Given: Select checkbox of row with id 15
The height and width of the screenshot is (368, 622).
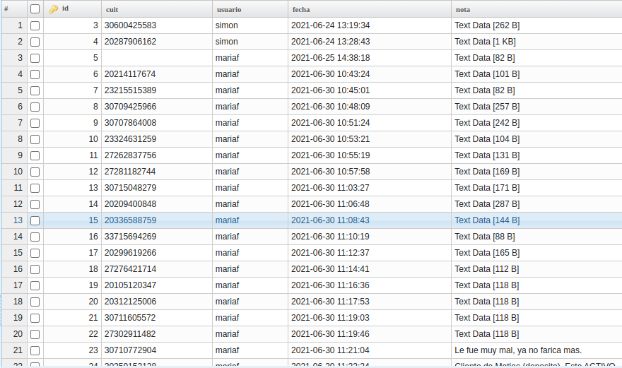Looking at the screenshot, I should pyautogui.click(x=35, y=220).
